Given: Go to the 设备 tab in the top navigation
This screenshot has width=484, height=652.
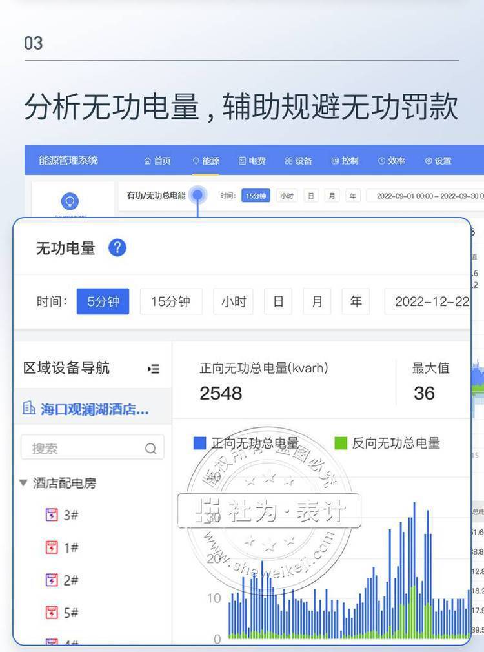Looking at the screenshot, I should tap(299, 161).
